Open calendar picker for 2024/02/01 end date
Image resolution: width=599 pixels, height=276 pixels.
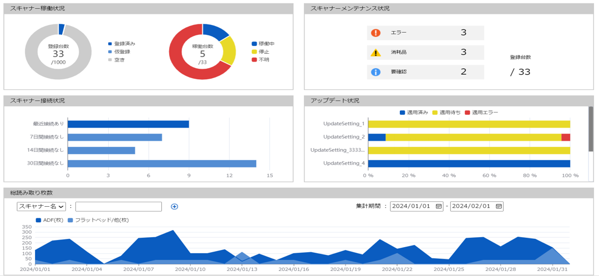click(499, 207)
